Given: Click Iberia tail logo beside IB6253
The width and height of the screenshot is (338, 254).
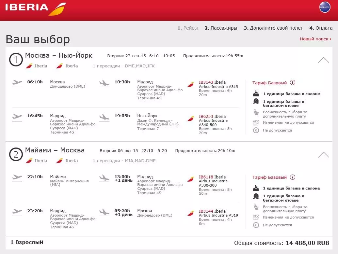Looking at the screenshot, I should pos(191,119).
